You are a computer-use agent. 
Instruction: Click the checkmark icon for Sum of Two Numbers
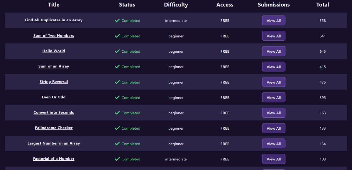(x=117, y=36)
